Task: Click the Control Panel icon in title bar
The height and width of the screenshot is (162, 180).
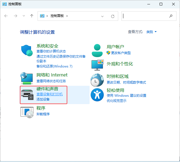Action: click(5, 4)
